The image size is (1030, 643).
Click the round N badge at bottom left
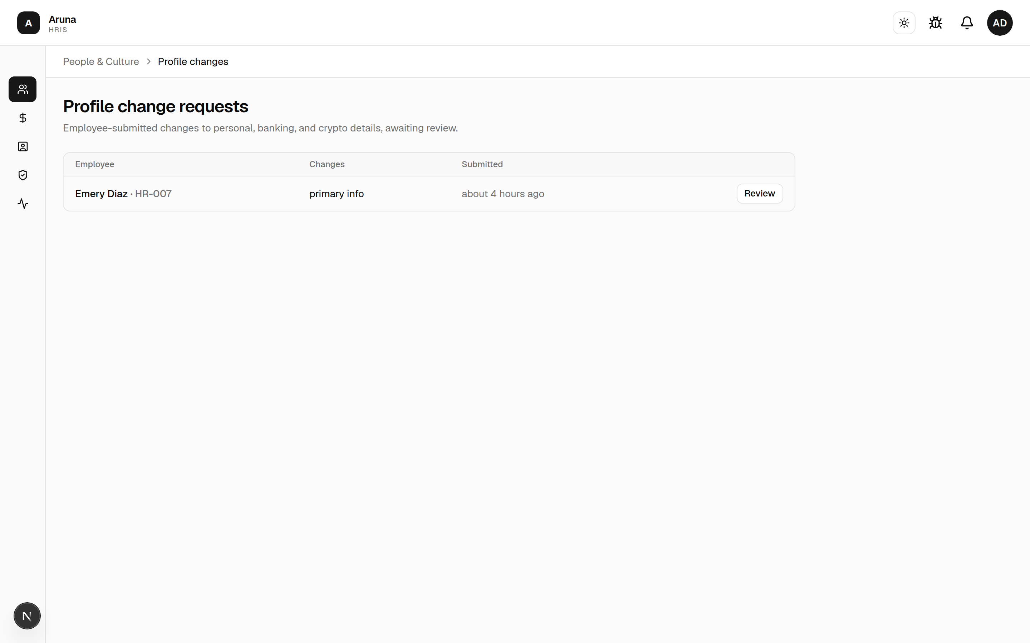click(27, 616)
